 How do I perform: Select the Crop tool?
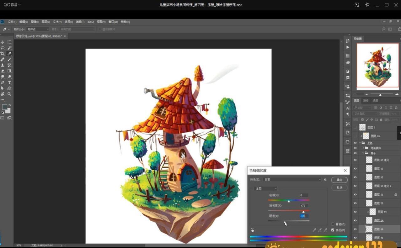pyautogui.click(x=3, y=54)
